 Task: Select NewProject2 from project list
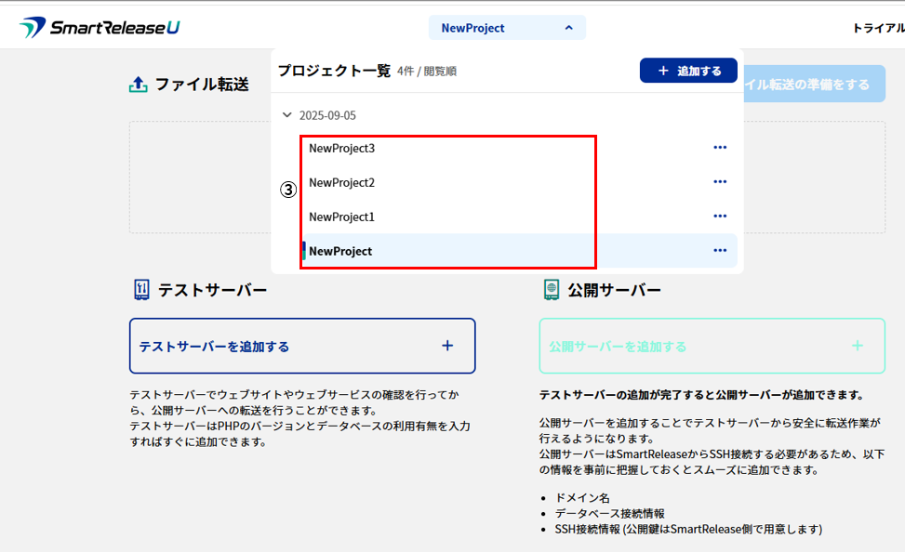(340, 182)
